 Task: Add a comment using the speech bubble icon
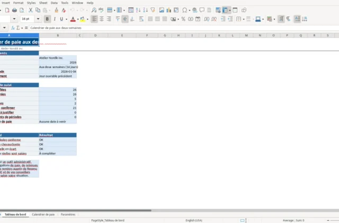(x=202, y=10)
